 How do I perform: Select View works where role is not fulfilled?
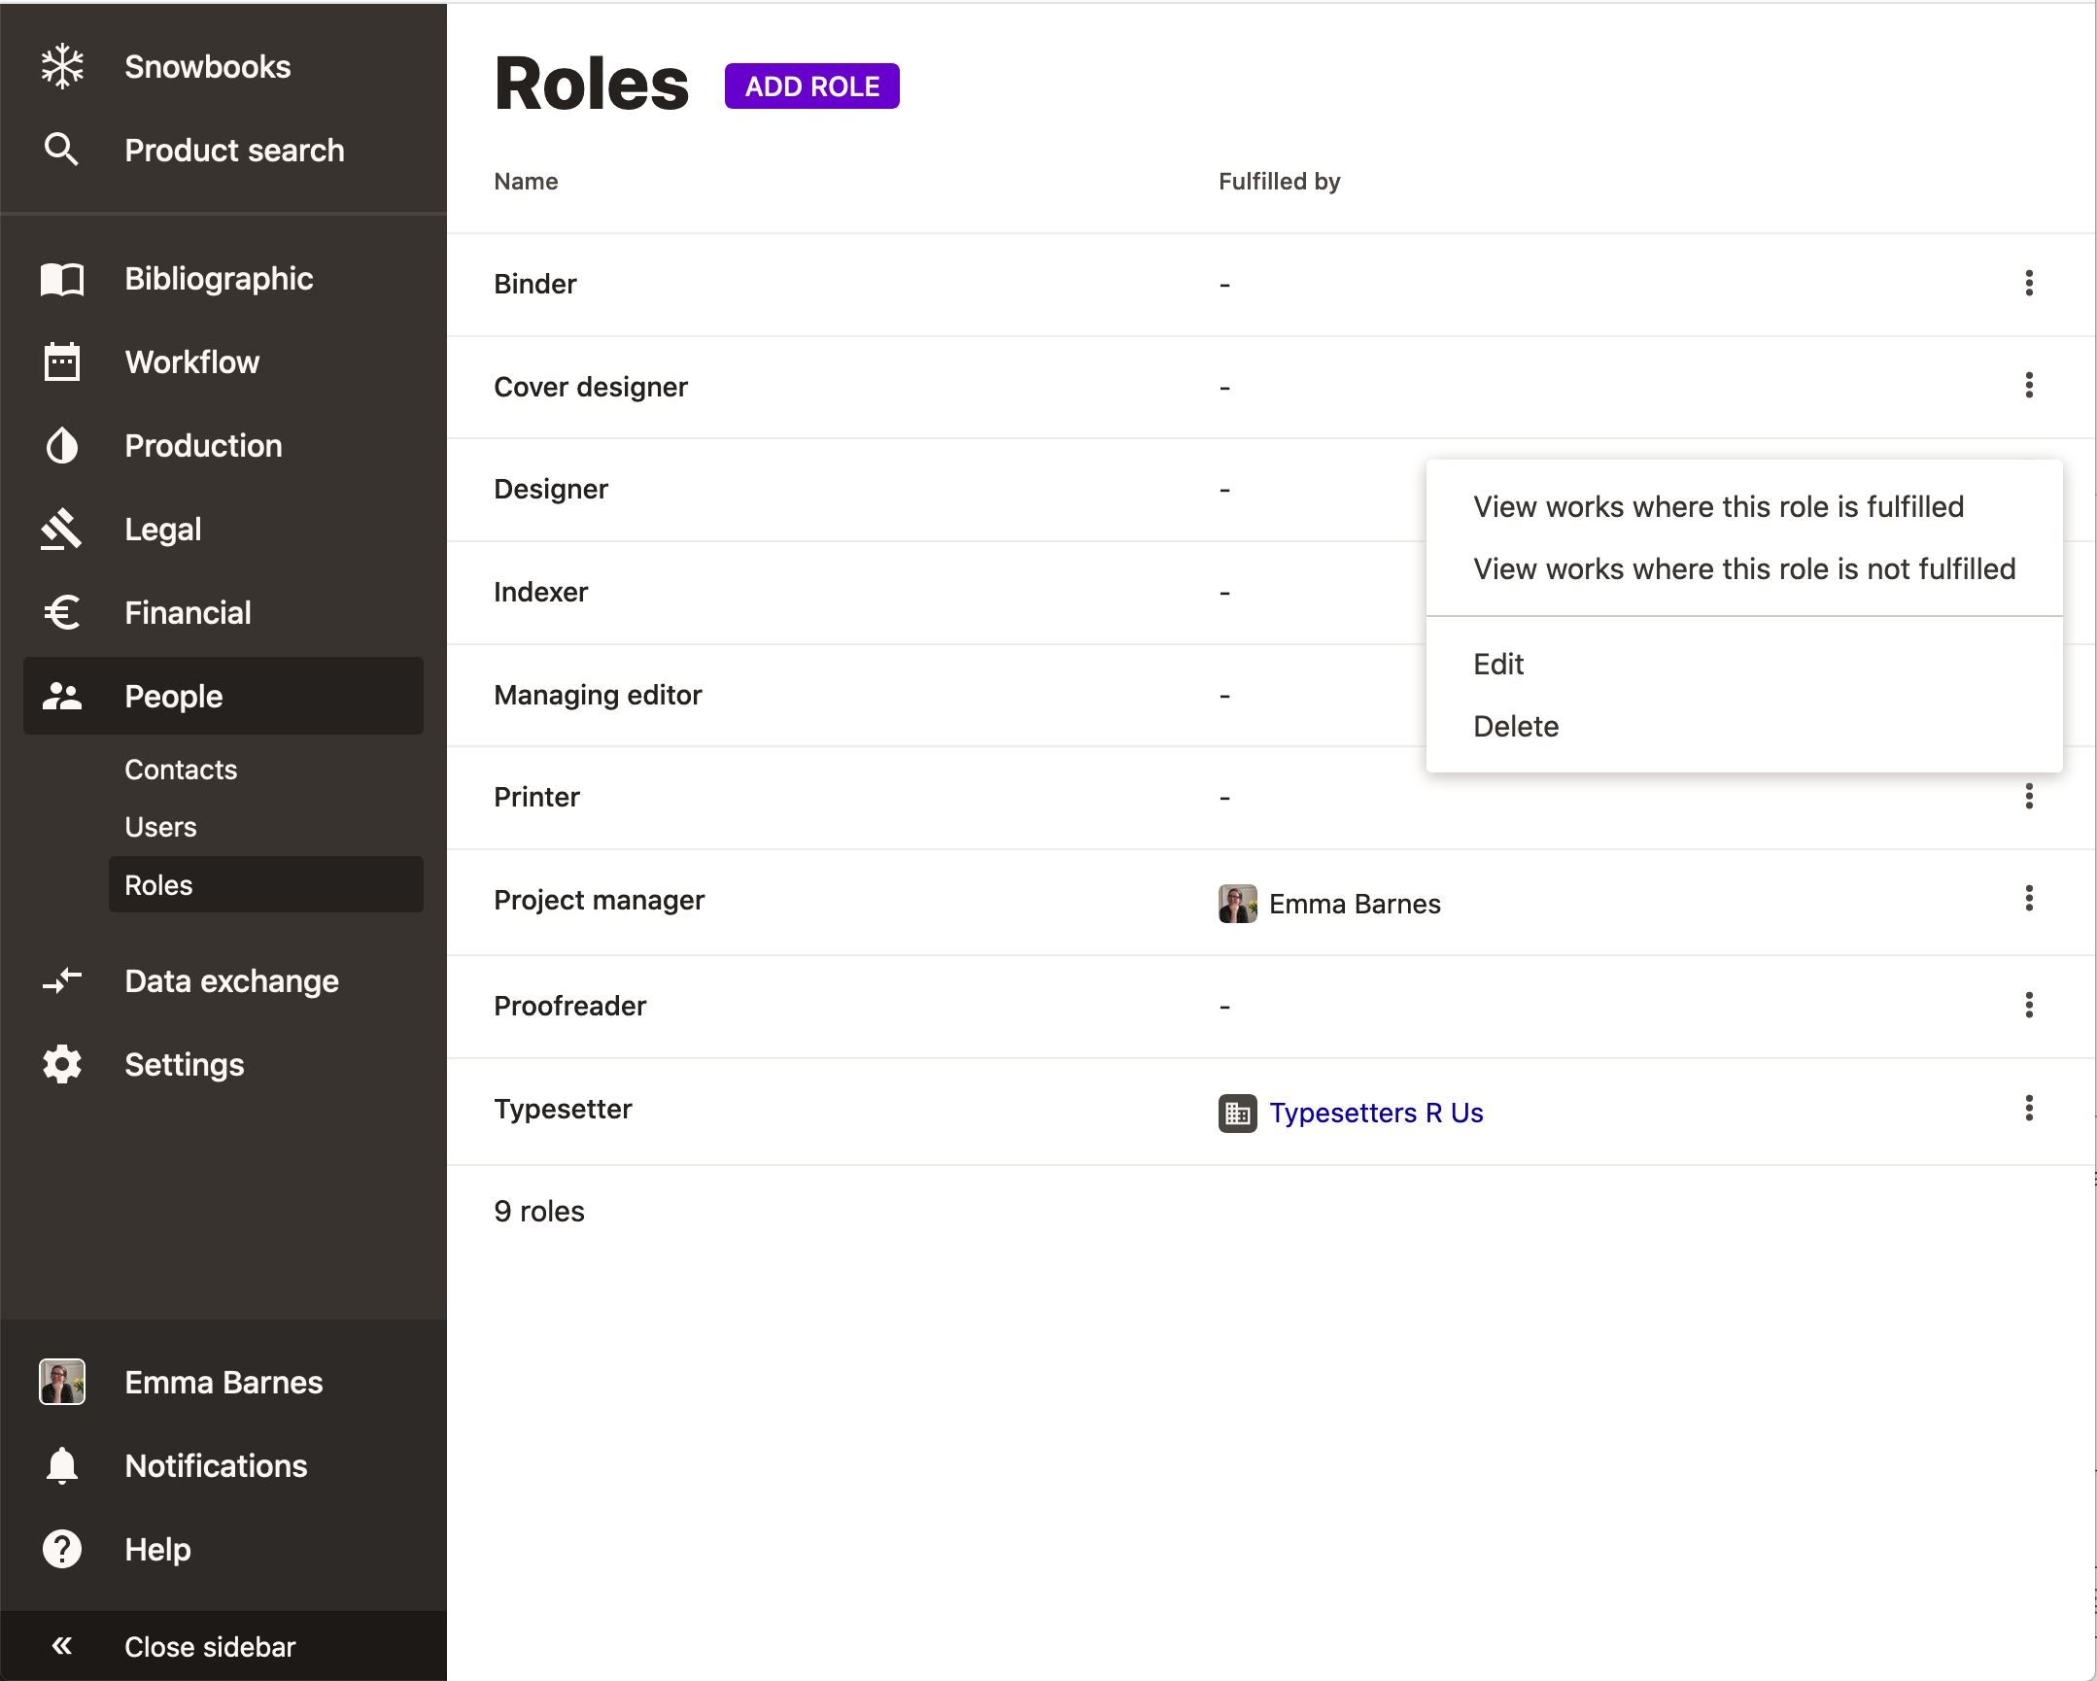point(1743,569)
